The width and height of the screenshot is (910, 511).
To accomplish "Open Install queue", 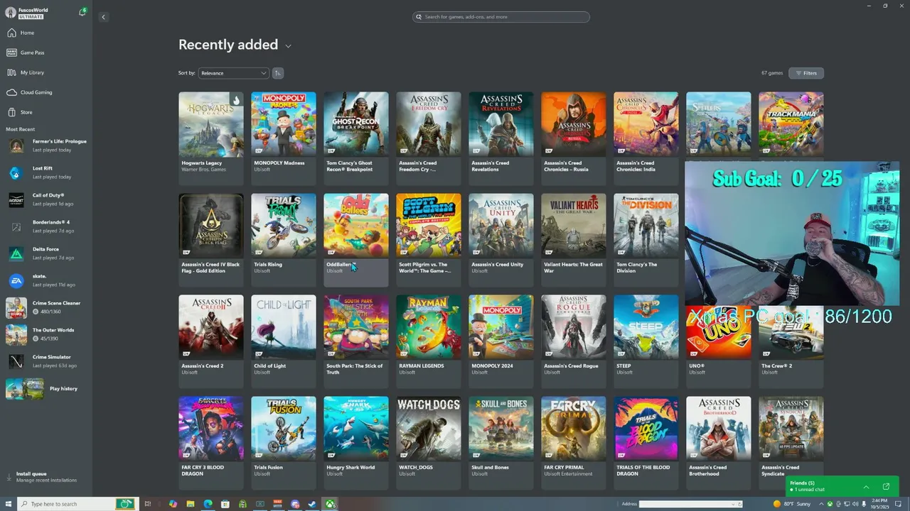I will pos(45,477).
